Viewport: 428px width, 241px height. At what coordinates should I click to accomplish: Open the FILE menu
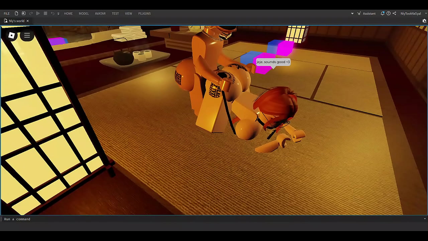pos(7,13)
